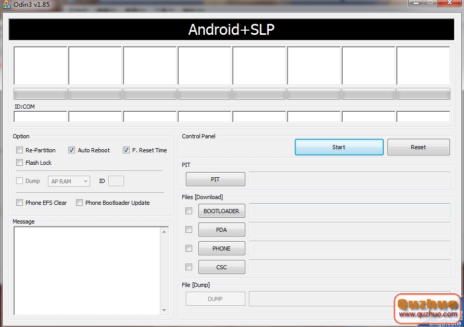Tick the checkbox next to PHONE

pos(189,248)
